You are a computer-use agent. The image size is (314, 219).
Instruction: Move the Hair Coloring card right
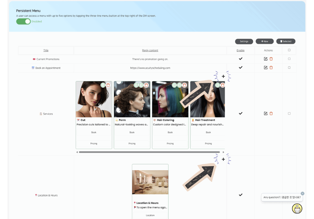[x=179, y=85]
